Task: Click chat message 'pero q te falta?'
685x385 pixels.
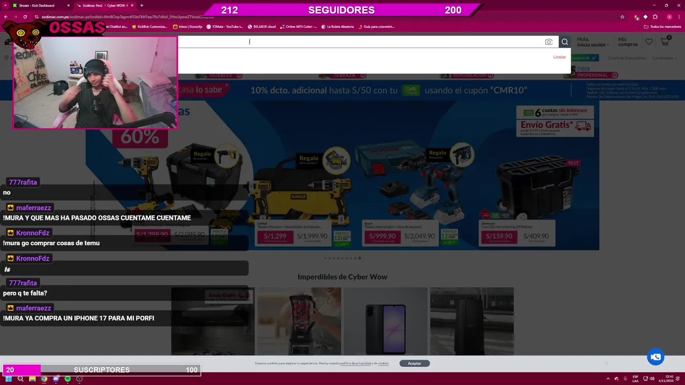Action: (25, 293)
